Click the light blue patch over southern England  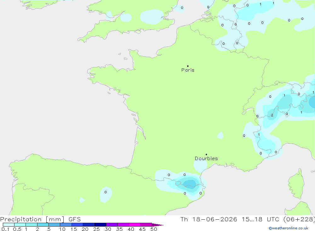[152, 17]
